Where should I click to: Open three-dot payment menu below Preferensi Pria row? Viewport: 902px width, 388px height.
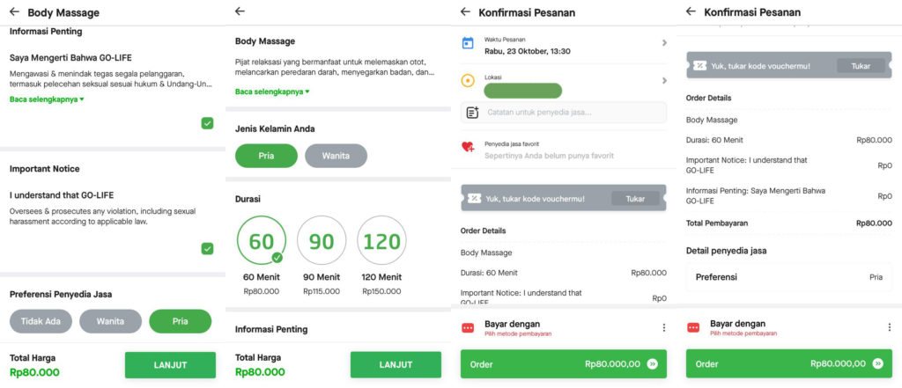coord(890,327)
